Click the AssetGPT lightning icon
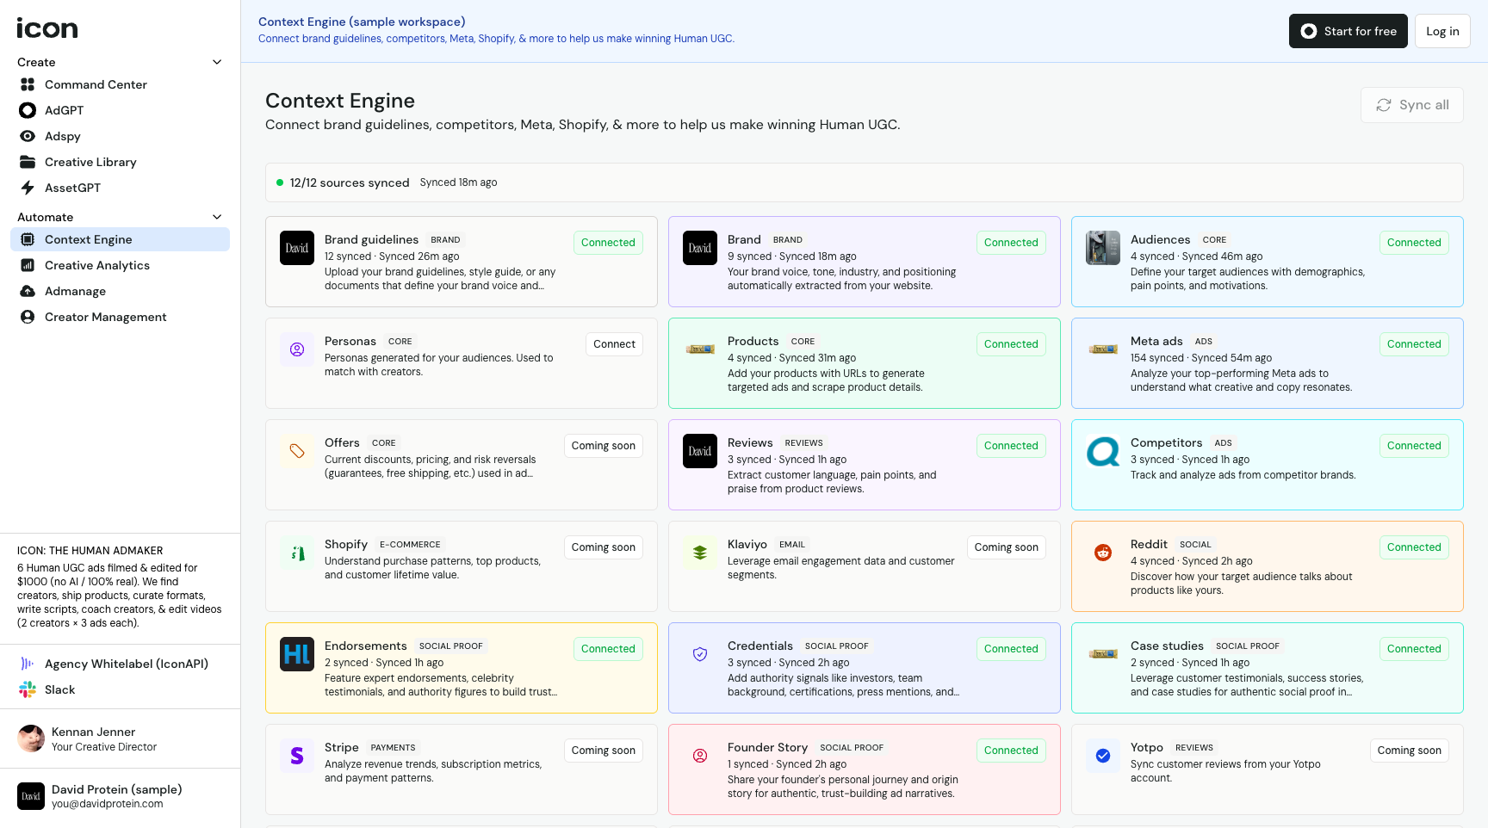Viewport: 1488px width, 828px height. 28,188
